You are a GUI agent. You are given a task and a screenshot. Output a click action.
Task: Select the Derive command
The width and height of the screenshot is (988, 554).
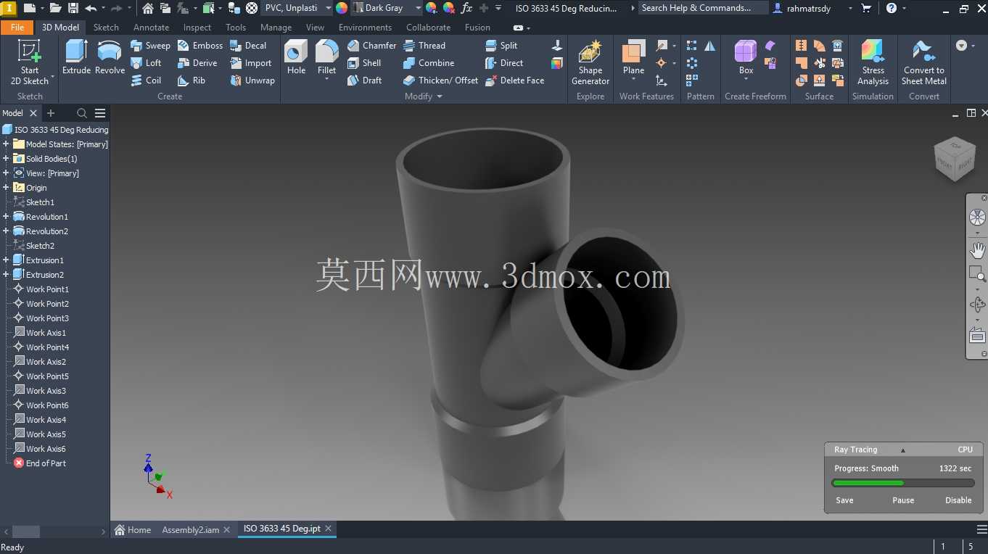197,62
